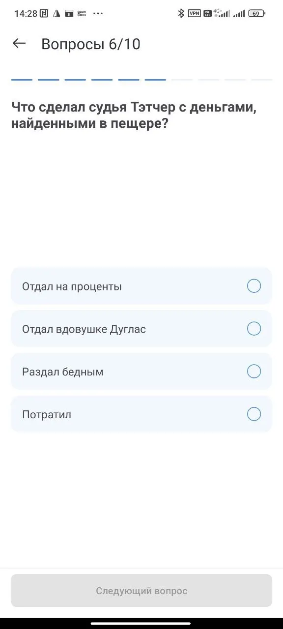Select radio button for Отдал на проценты
283x629 pixels.
(x=254, y=286)
